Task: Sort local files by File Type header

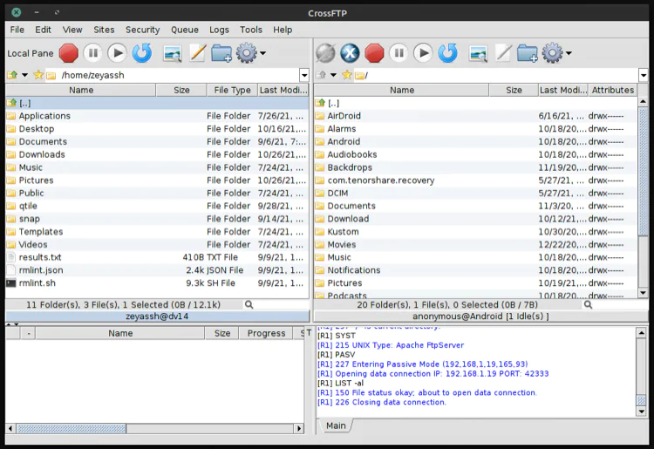Action: [232, 90]
